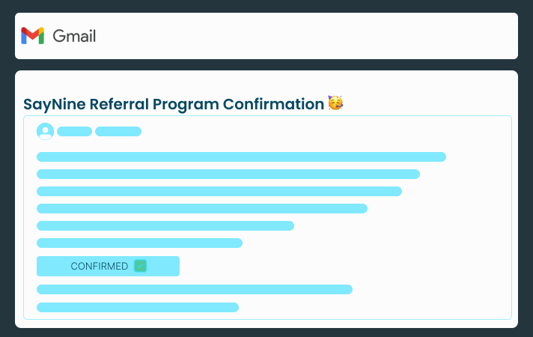The height and width of the screenshot is (337, 533).
Task: Click the Gmail wordmark text
Action: click(x=74, y=36)
